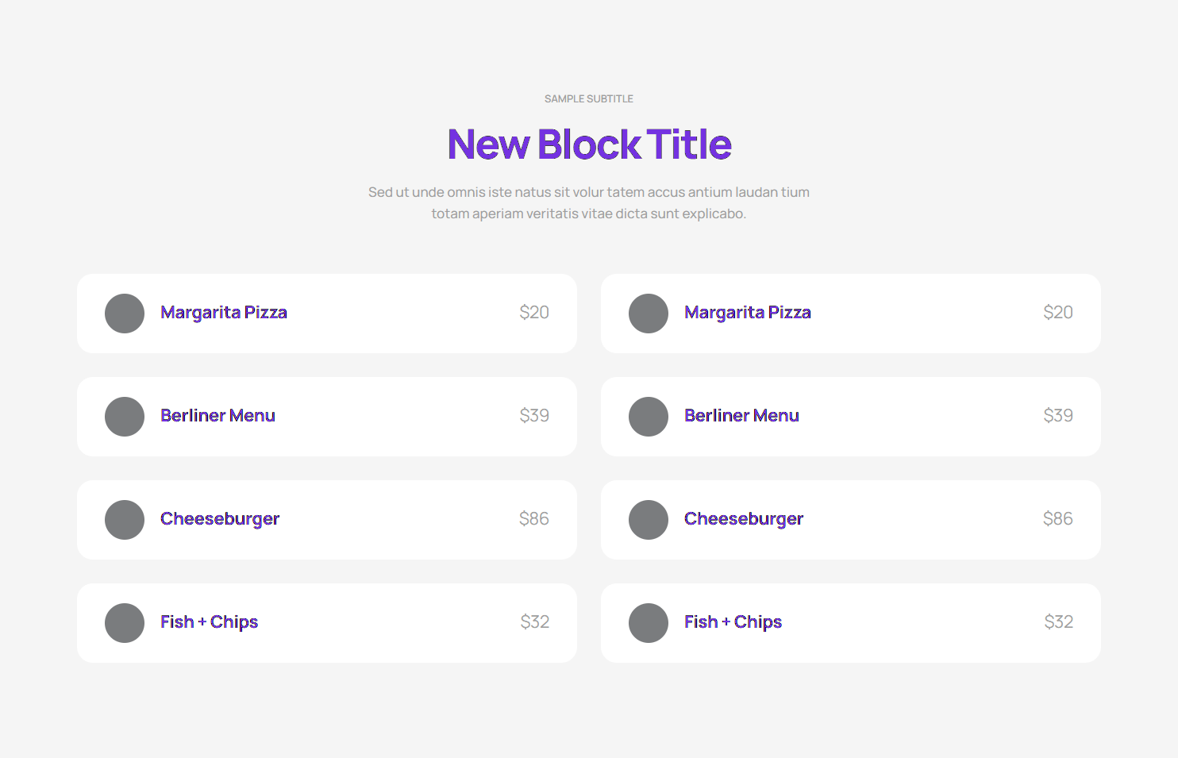Viewport: 1178px width, 758px height.
Task: Select the Cheeseburger title in the left column
Action: (220, 519)
